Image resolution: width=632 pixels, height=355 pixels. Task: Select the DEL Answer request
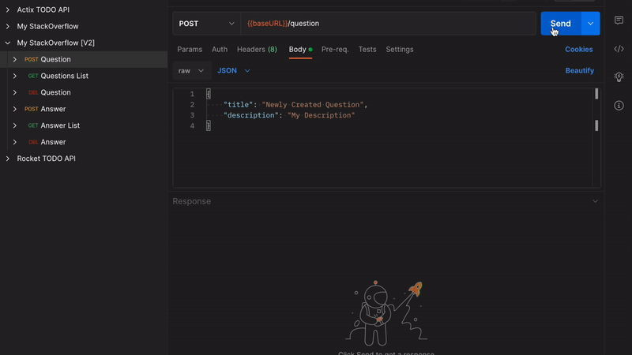click(x=84, y=142)
